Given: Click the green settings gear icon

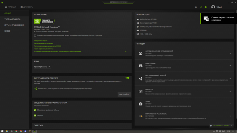Looking at the screenshot, I should [x=206, y=7].
